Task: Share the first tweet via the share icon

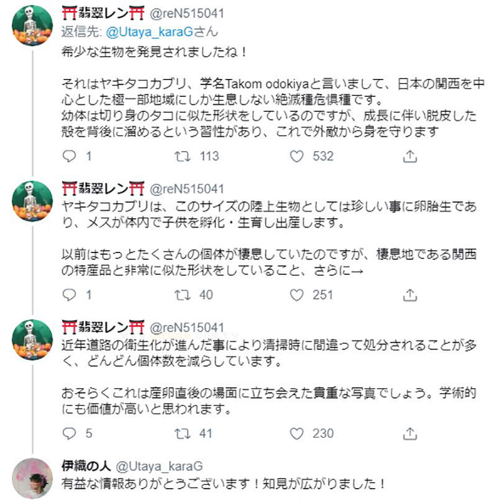Action: (409, 157)
